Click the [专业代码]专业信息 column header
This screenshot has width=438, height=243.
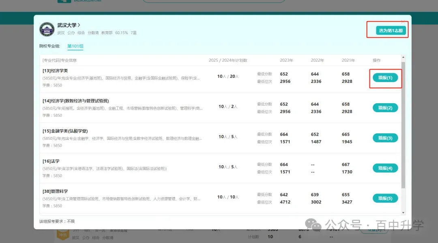click(60, 60)
